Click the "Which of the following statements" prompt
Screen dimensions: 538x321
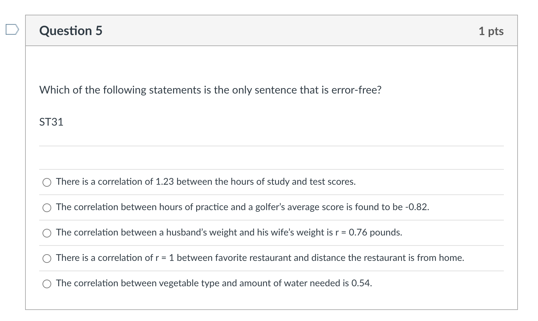tap(210, 90)
